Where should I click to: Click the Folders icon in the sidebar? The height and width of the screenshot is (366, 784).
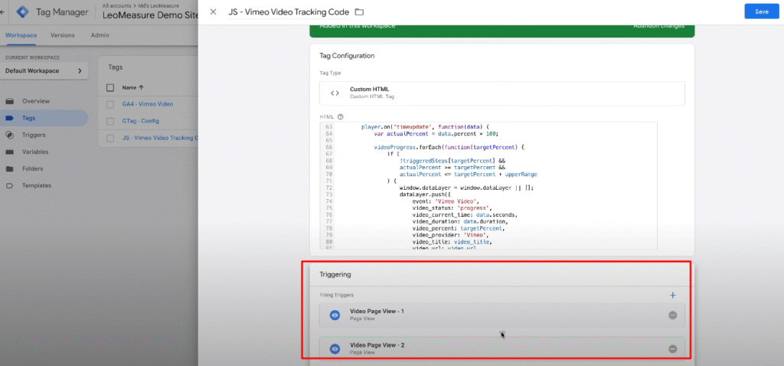[9, 169]
